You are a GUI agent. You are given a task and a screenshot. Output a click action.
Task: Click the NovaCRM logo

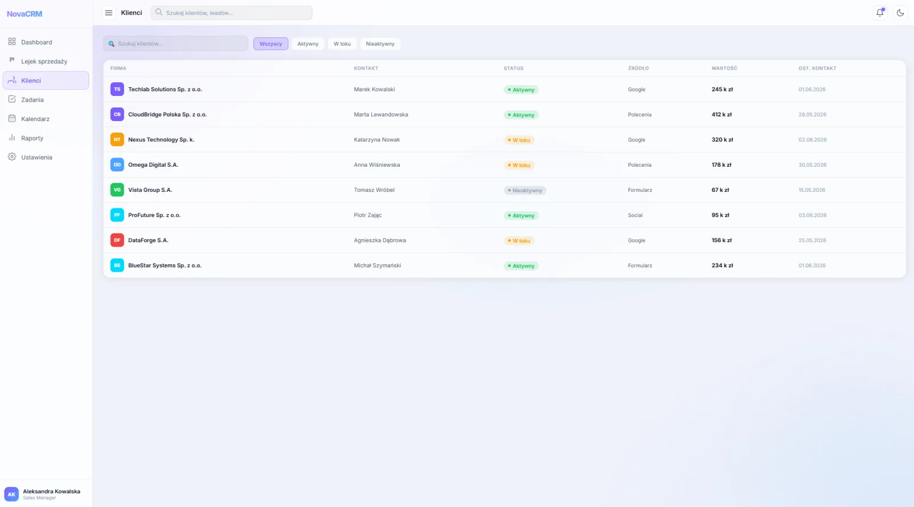click(25, 14)
